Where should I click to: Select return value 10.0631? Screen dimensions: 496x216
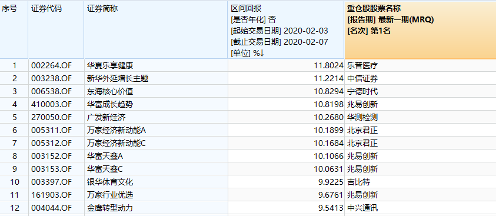tap(329, 169)
